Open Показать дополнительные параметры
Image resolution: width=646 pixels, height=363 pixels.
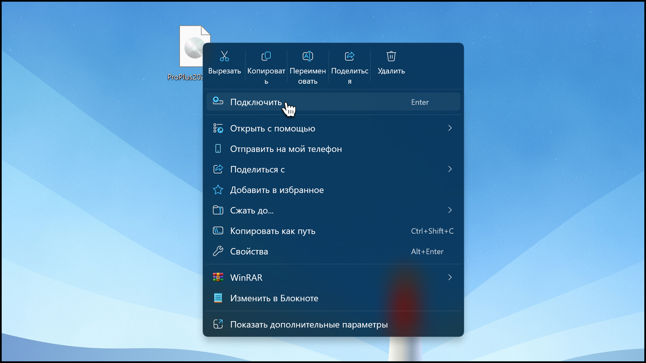(309, 325)
